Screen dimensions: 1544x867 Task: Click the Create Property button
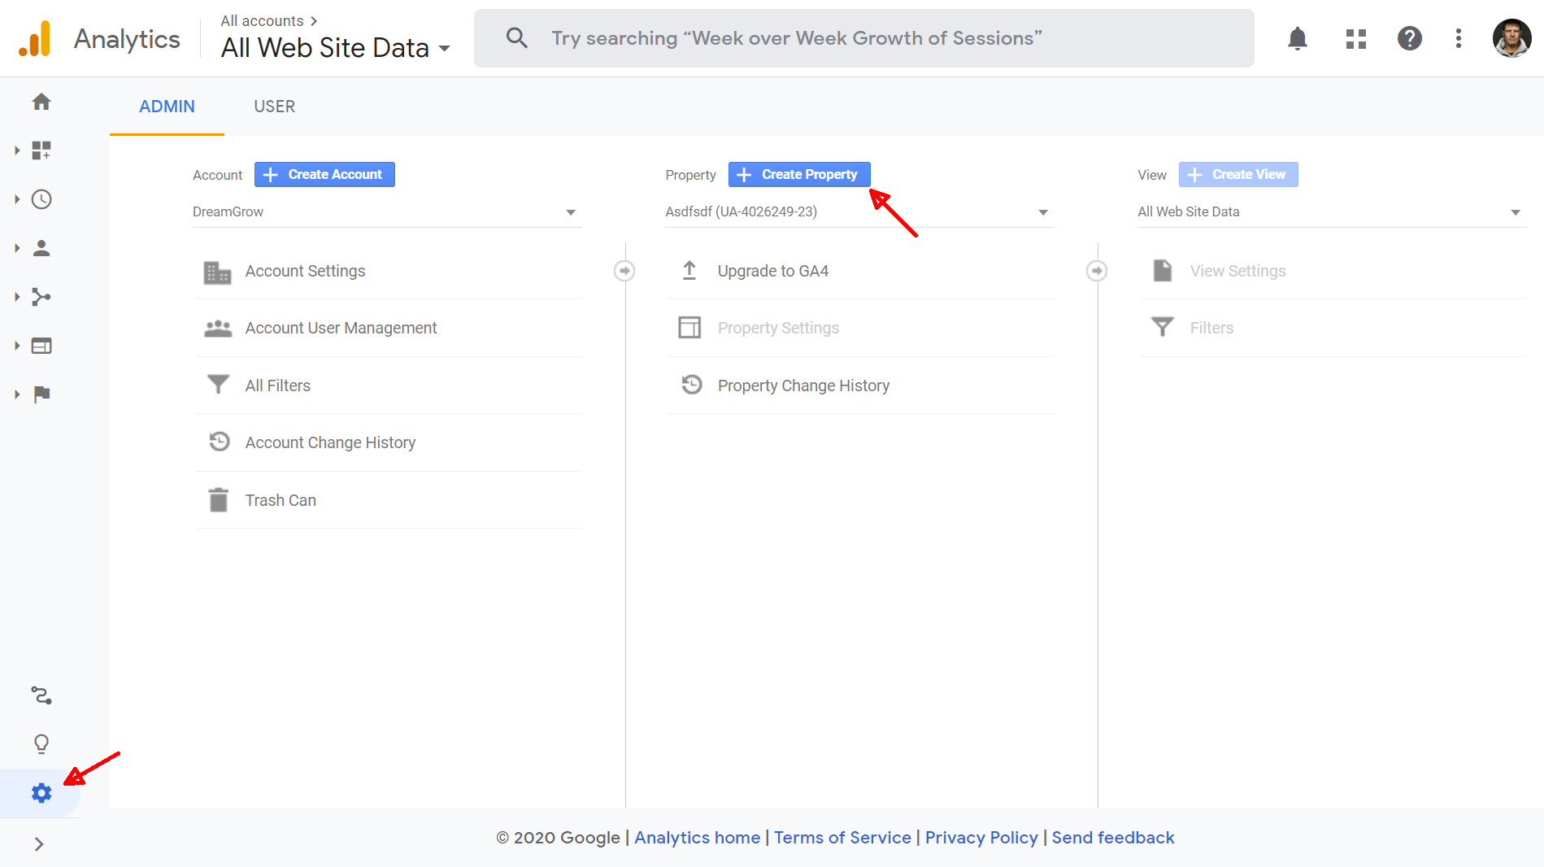pos(799,174)
